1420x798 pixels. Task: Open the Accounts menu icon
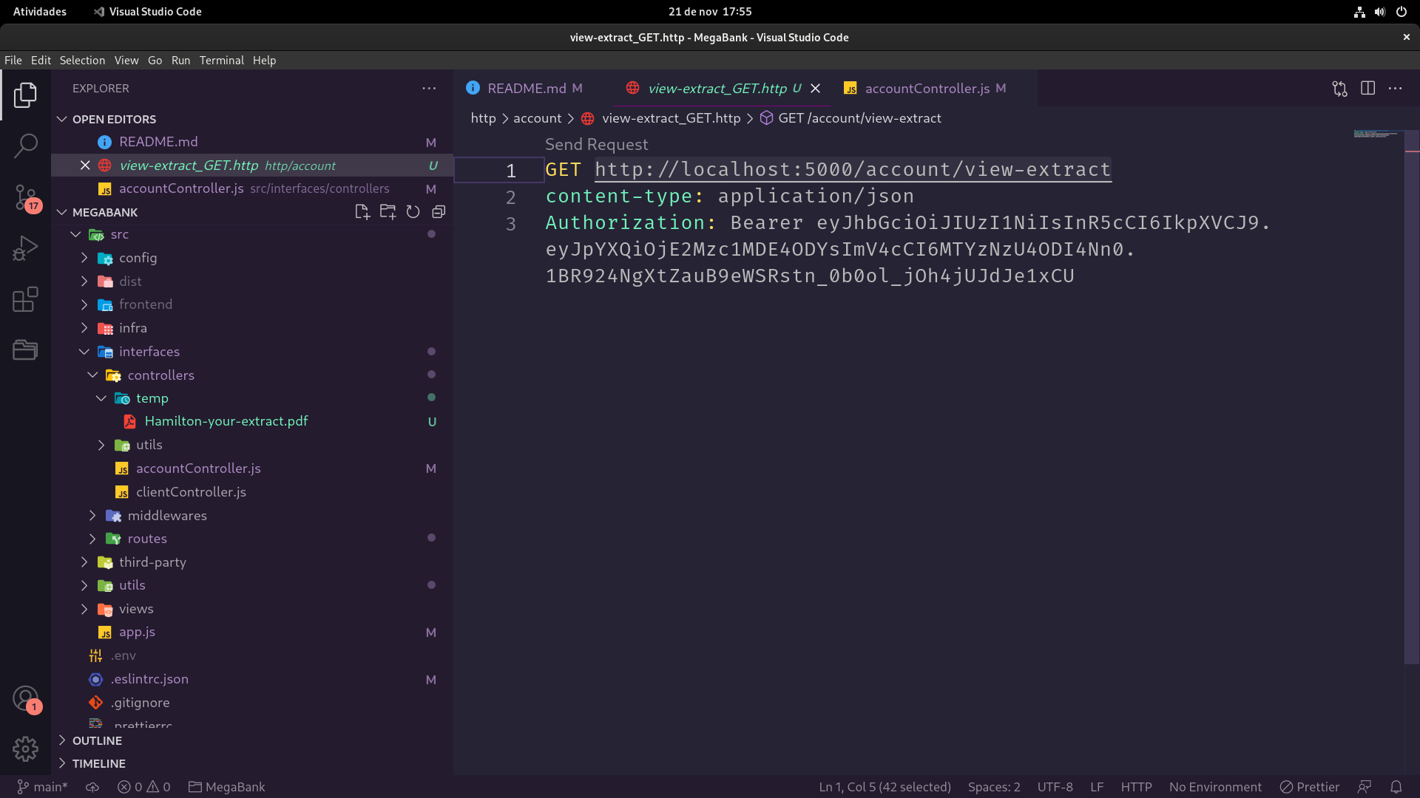25,698
